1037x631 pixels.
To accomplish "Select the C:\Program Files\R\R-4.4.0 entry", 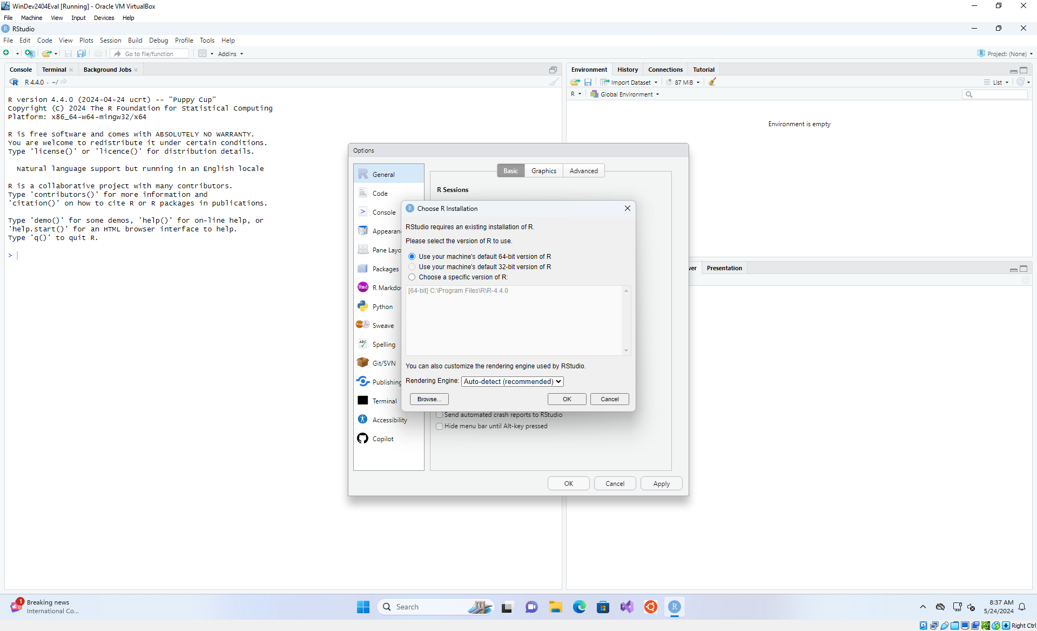I will (x=458, y=291).
